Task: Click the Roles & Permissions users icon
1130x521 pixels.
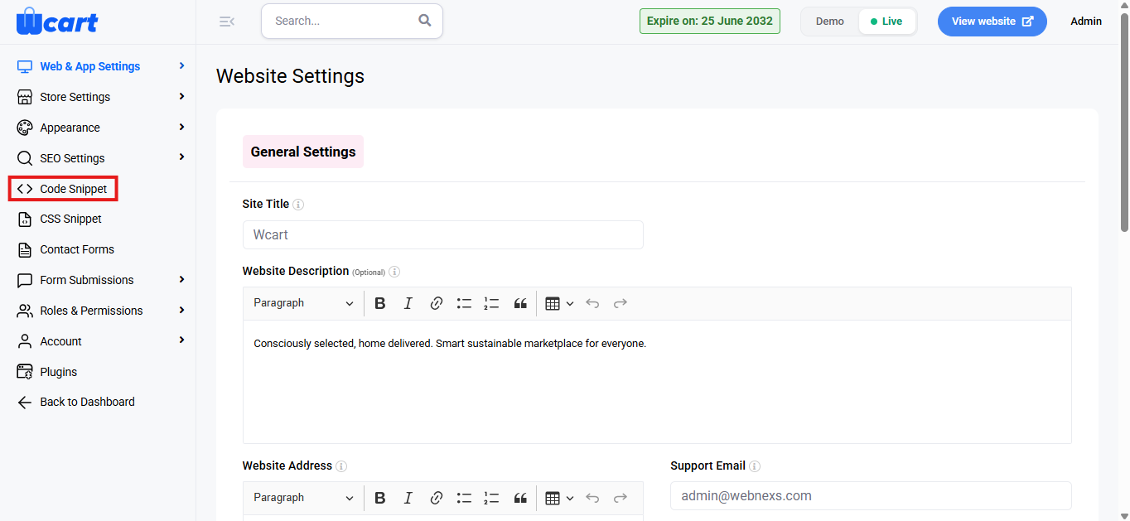Action: coord(25,311)
